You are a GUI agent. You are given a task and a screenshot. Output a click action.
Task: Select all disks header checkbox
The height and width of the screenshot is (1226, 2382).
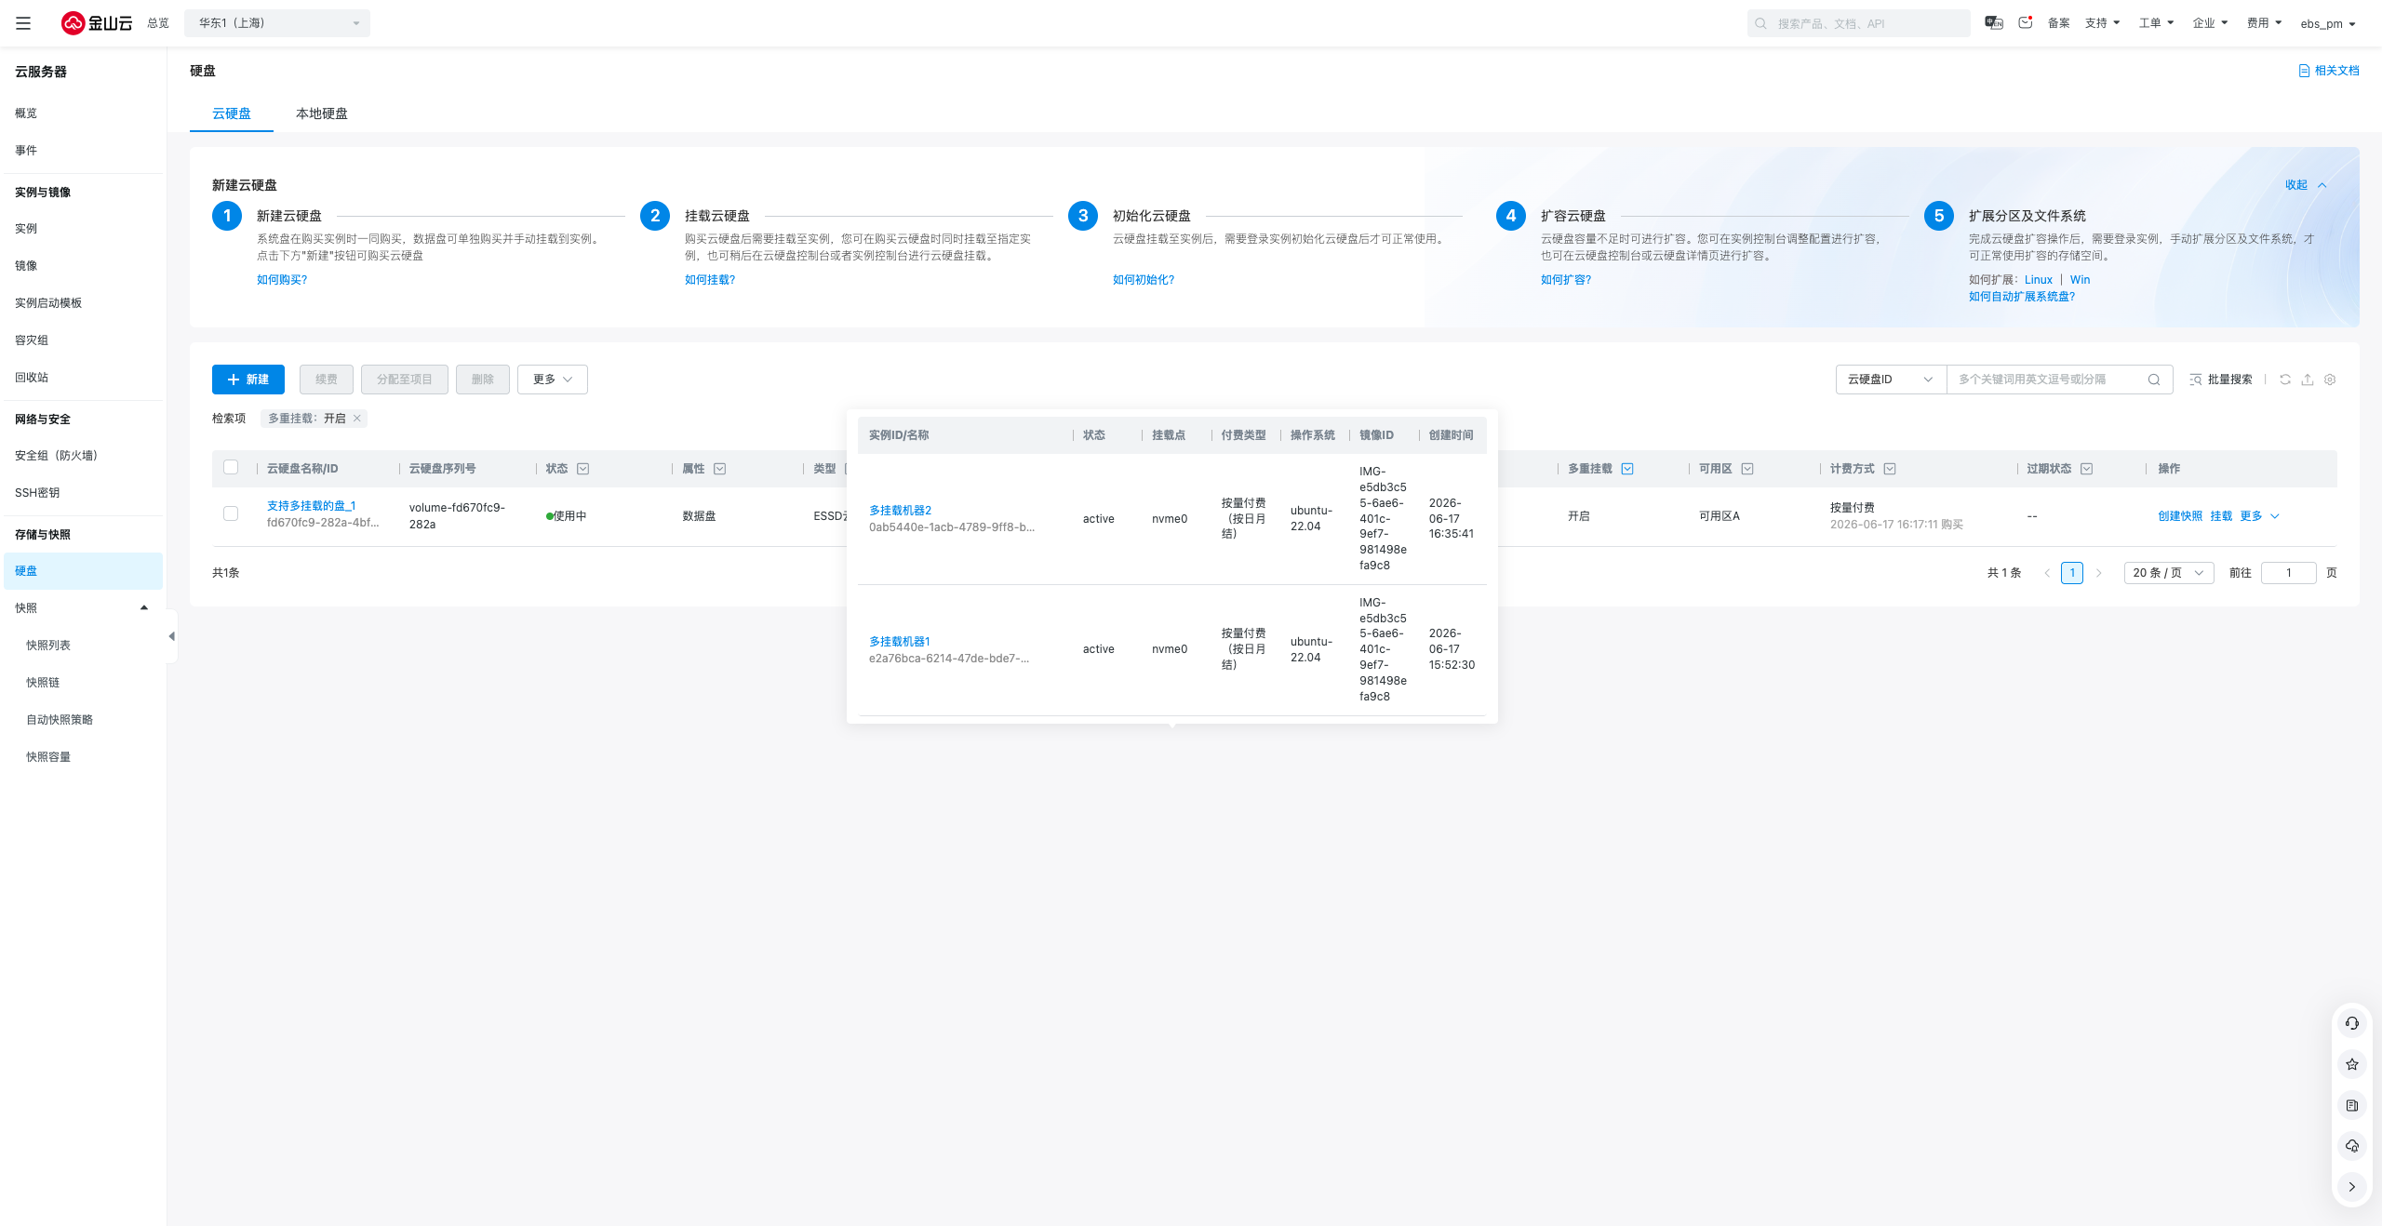(x=231, y=468)
